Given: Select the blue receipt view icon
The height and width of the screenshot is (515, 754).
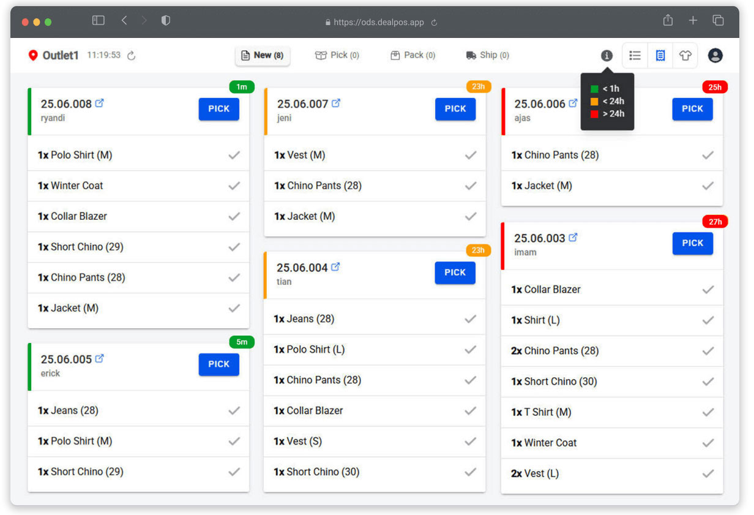Looking at the screenshot, I should pyautogui.click(x=660, y=55).
